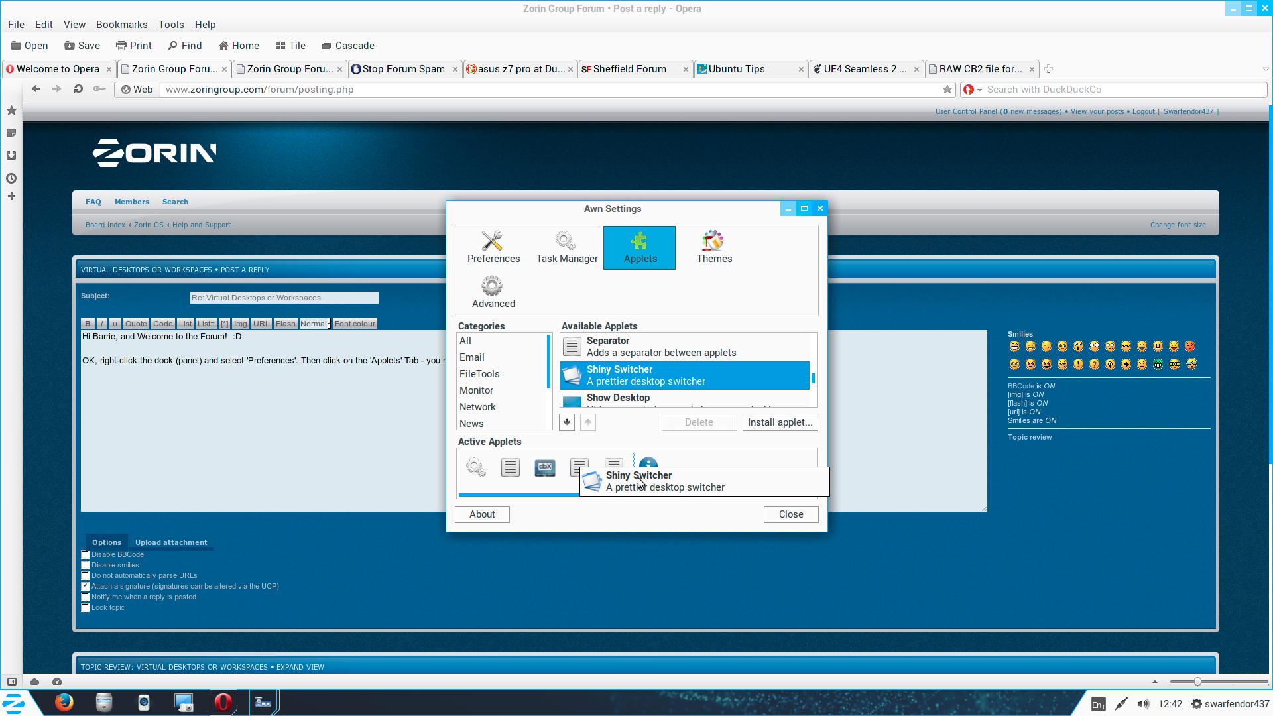Viewport: 1273px width, 716px height.
Task: Open Opera history sidebar panel clock
Action: 11,178
